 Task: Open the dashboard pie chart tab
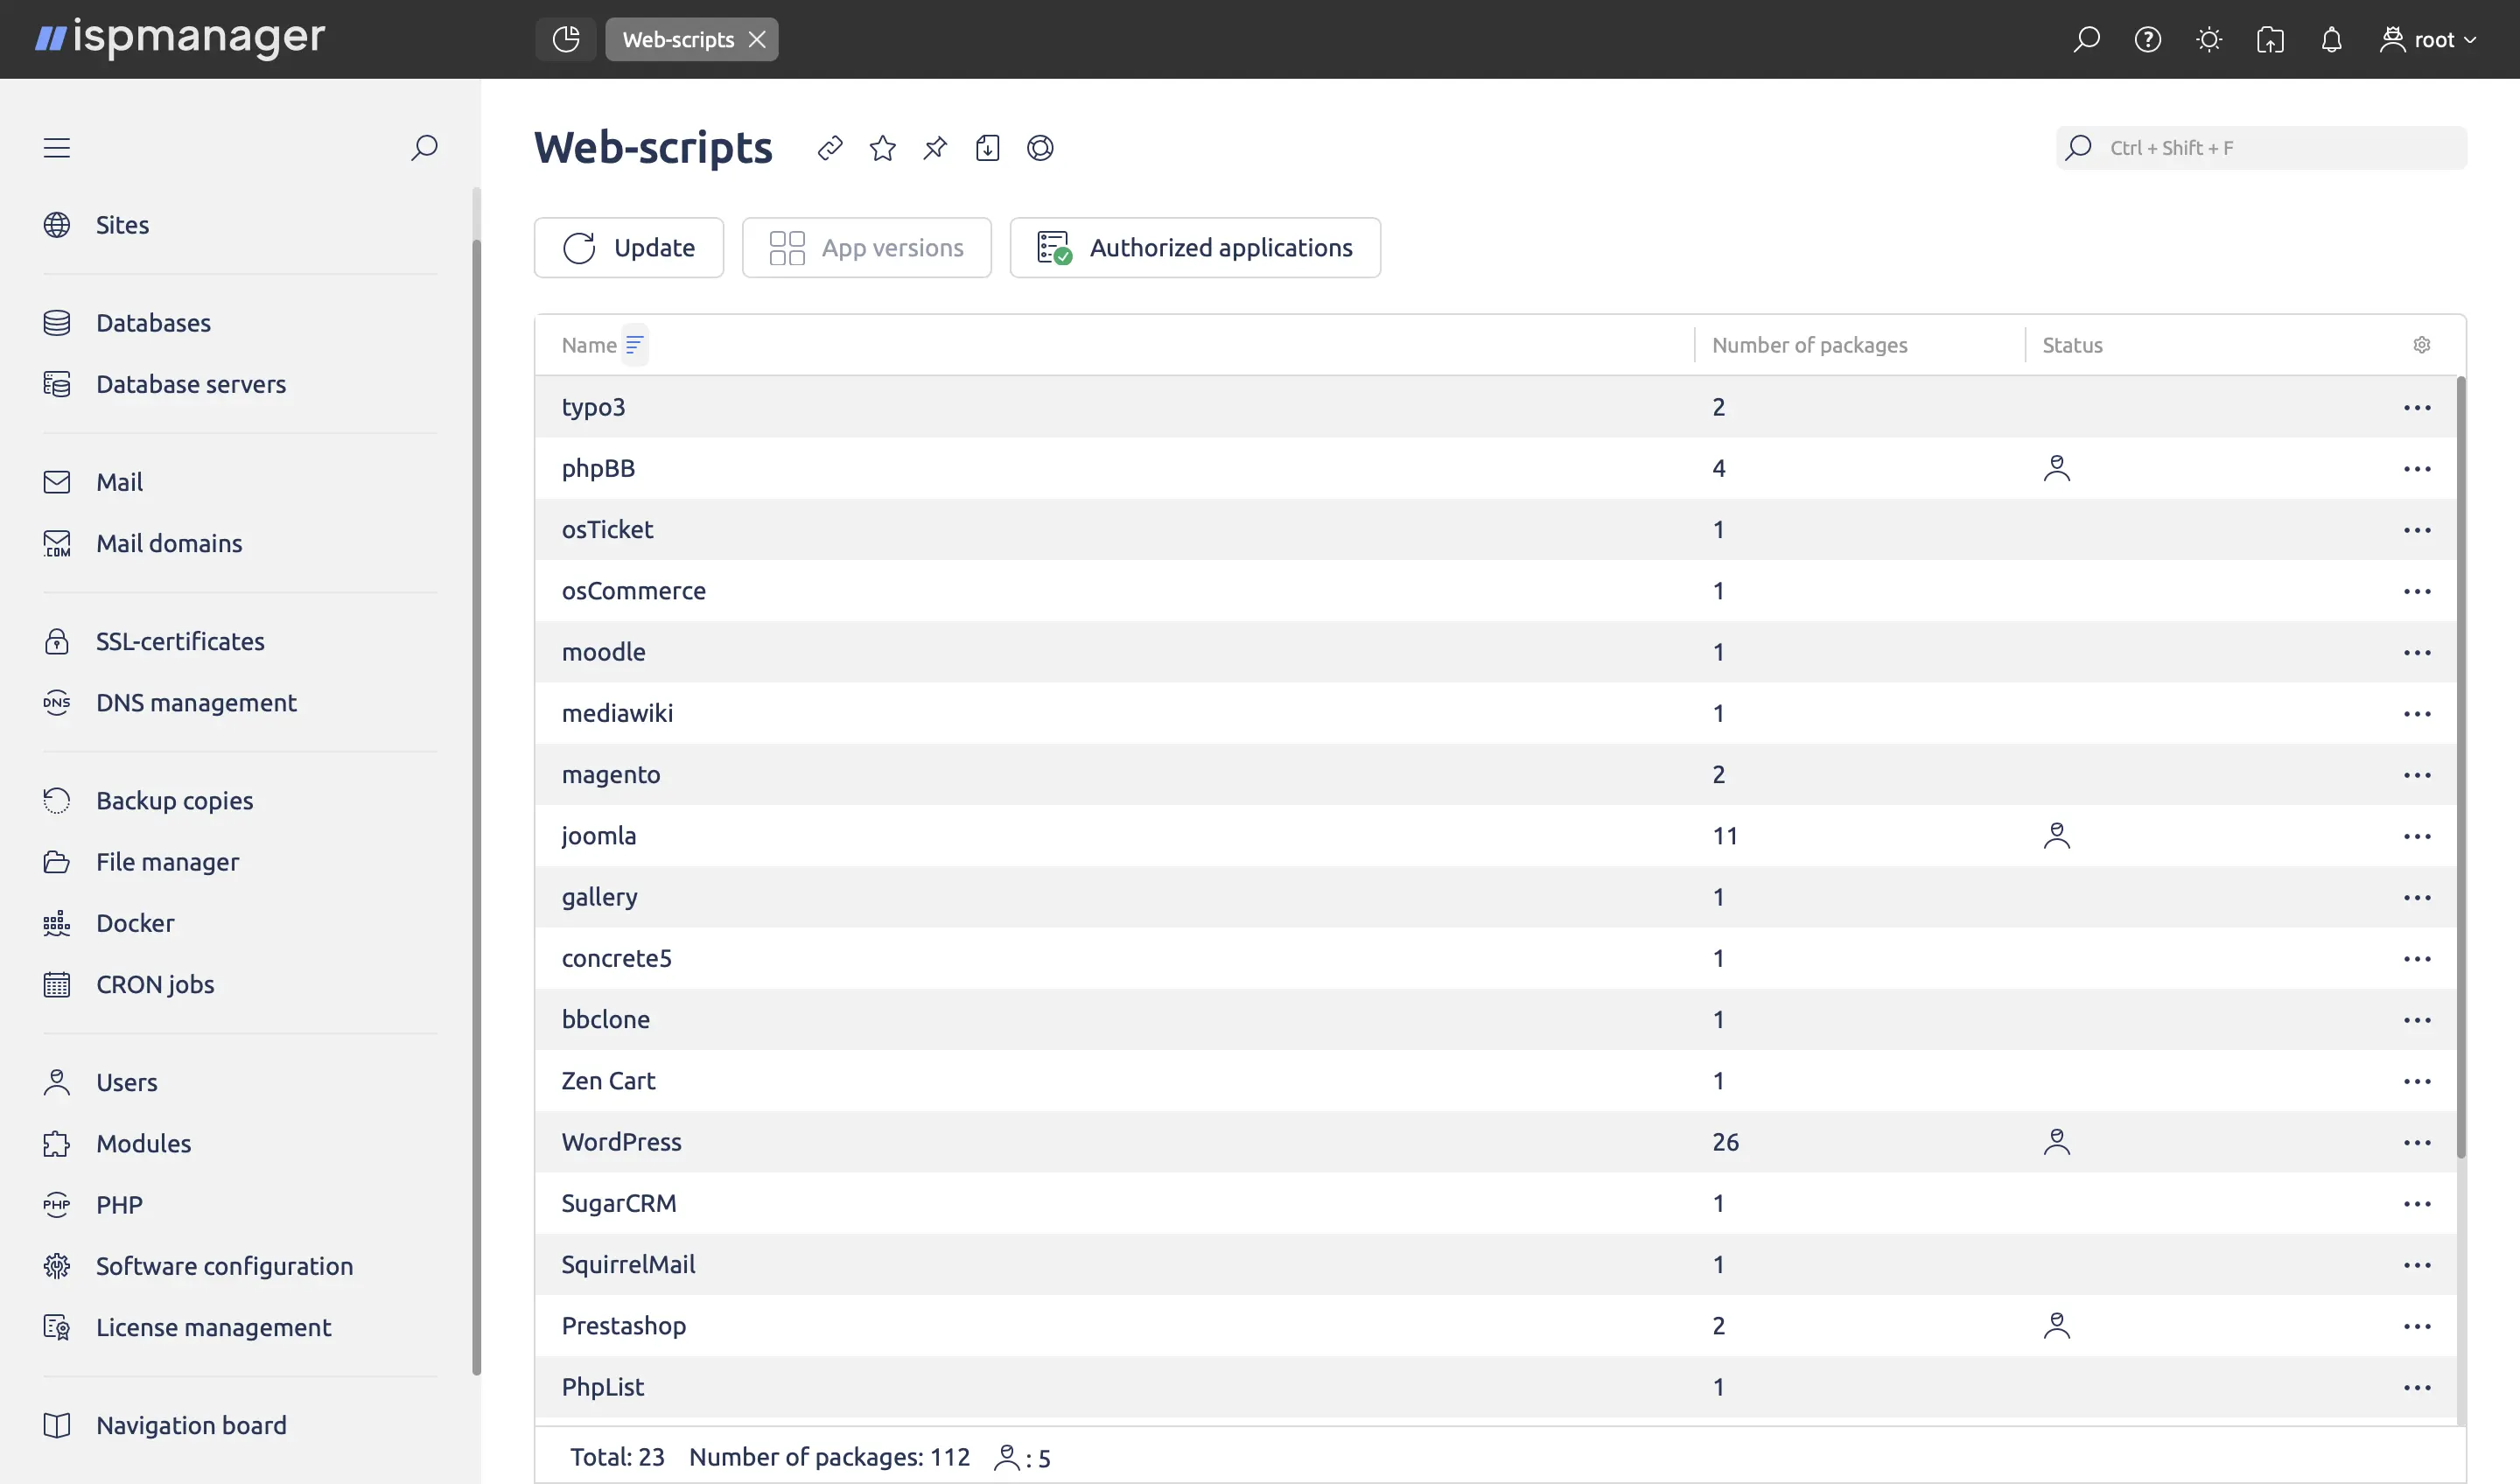tap(565, 39)
